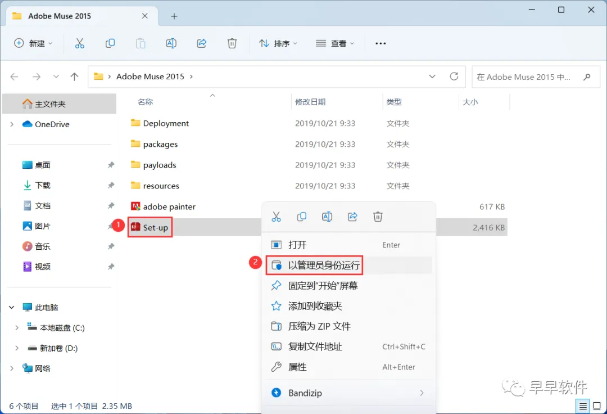Image resolution: width=607 pixels, height=414 pixels.
Task: Click the Adobe Muse 2015 breadcrumb
Action: (x=150, y=76)
